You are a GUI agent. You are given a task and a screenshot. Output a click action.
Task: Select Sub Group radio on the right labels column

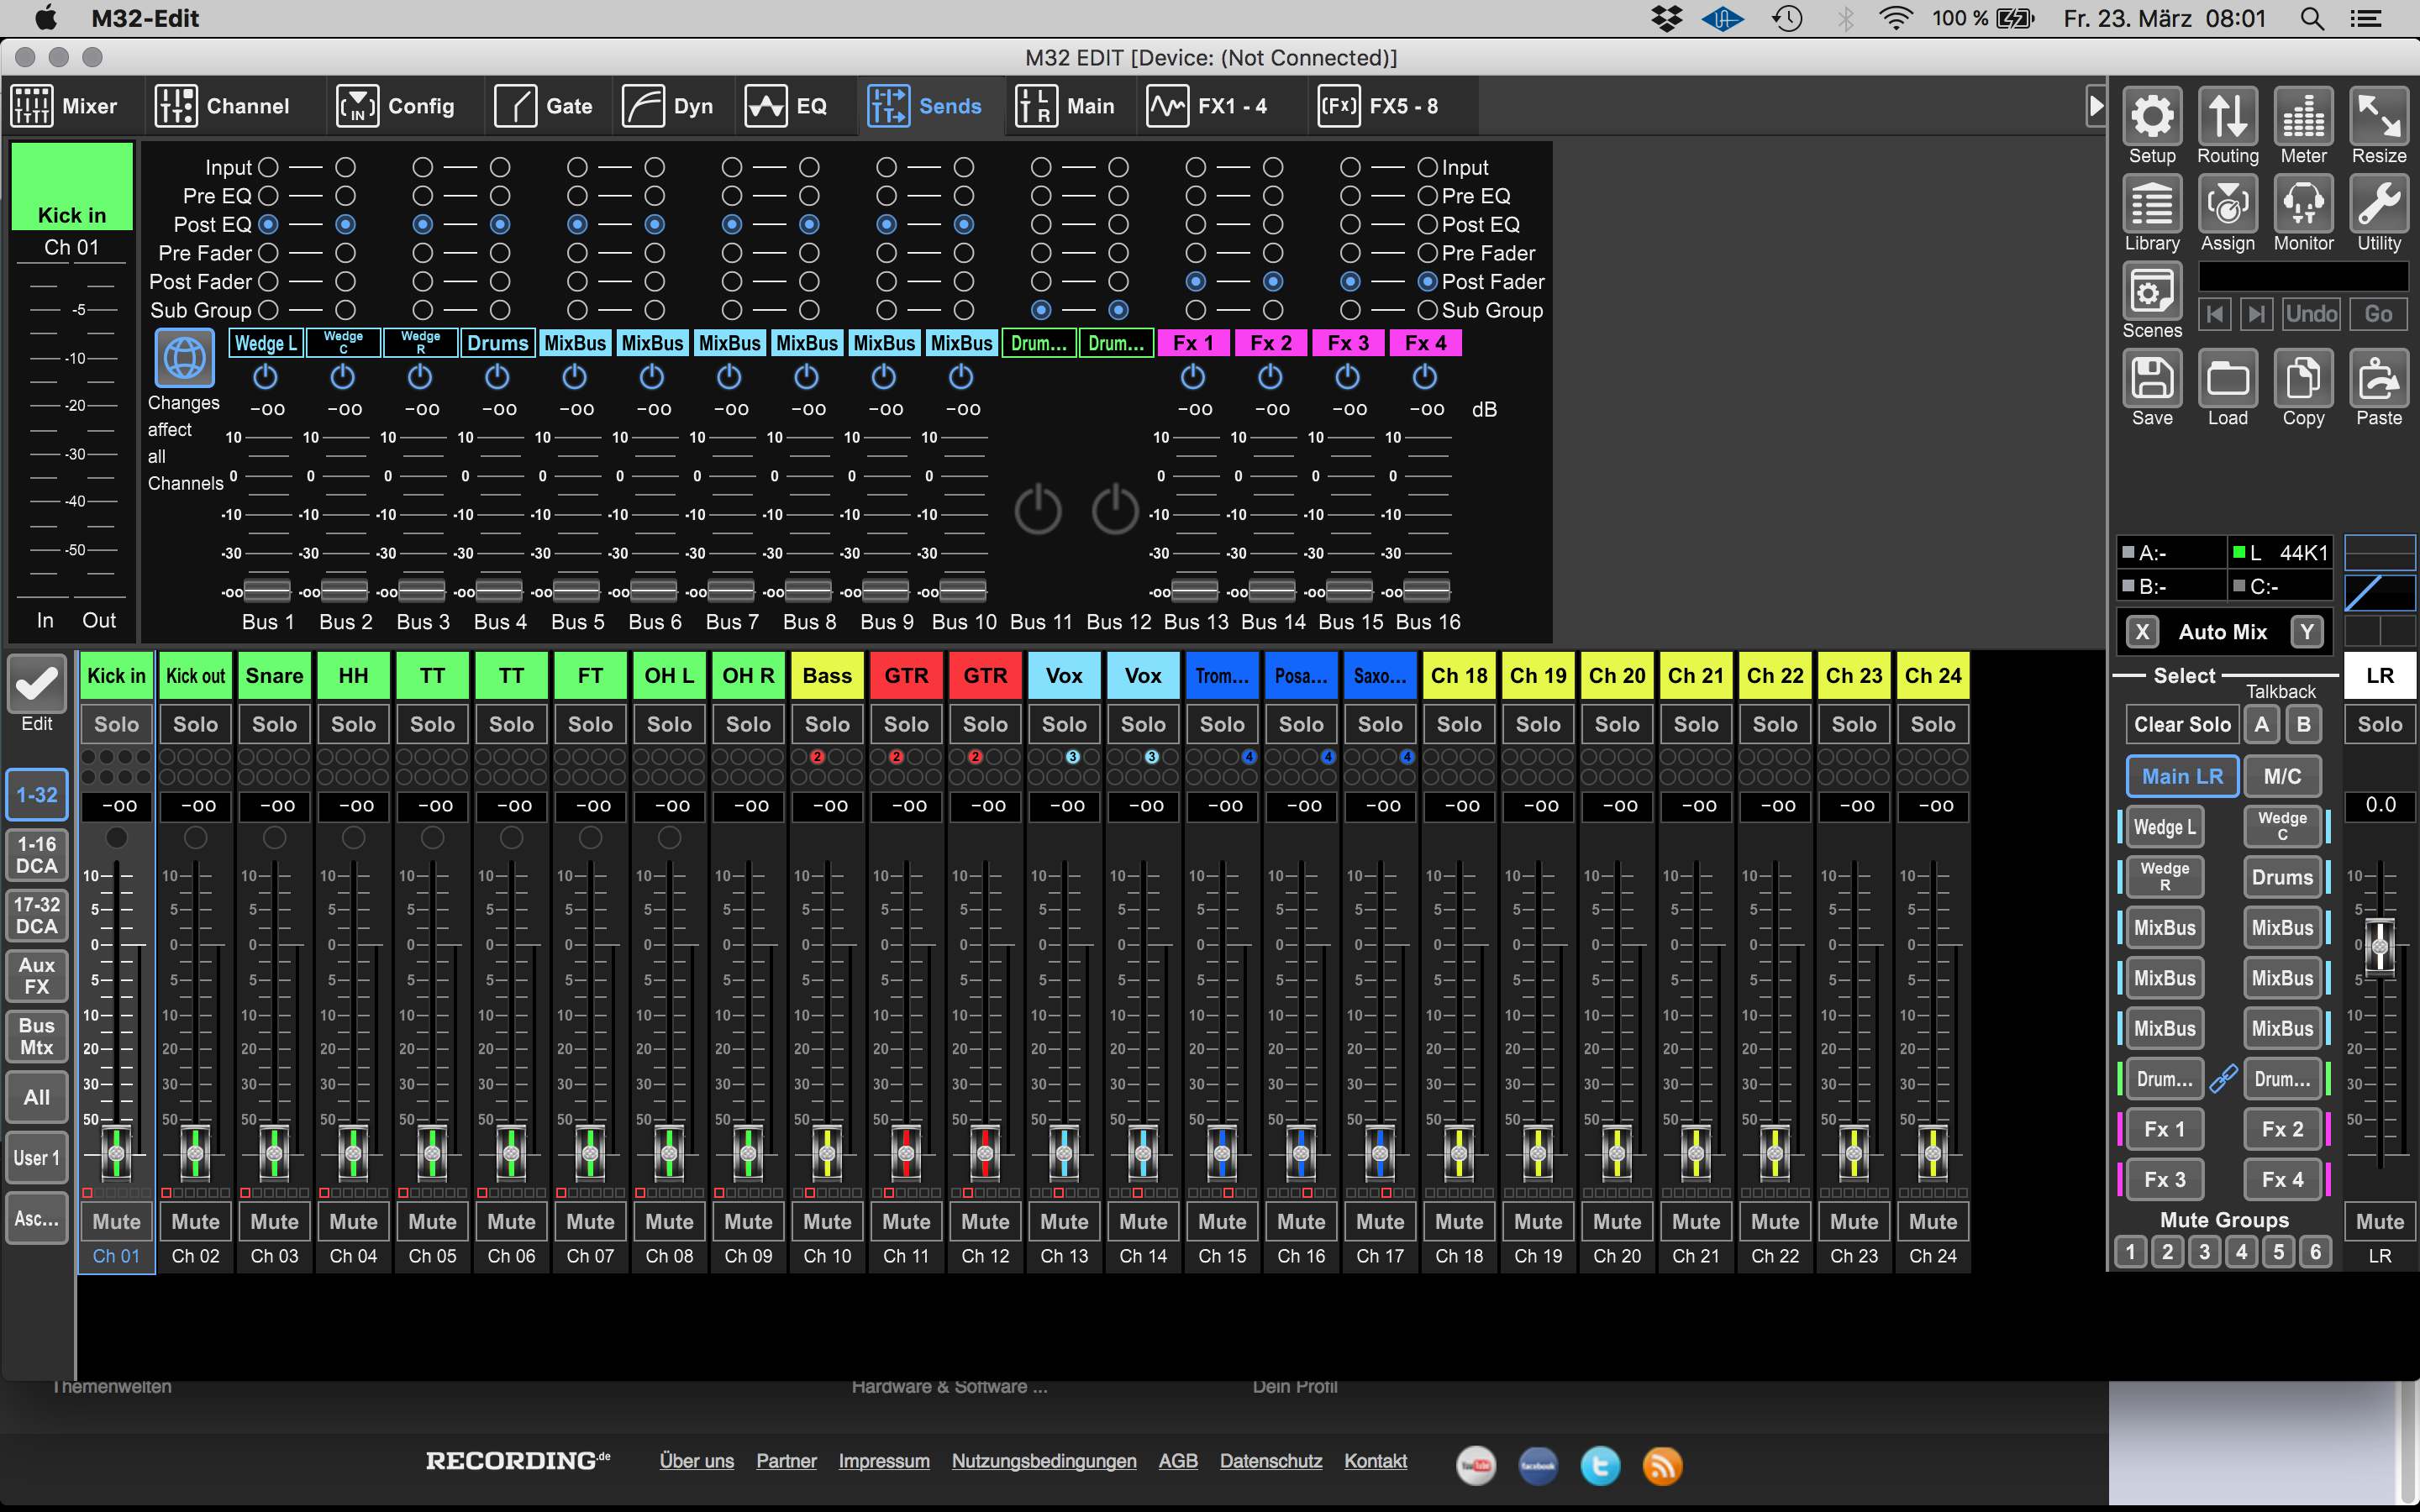click(1427, 310)
